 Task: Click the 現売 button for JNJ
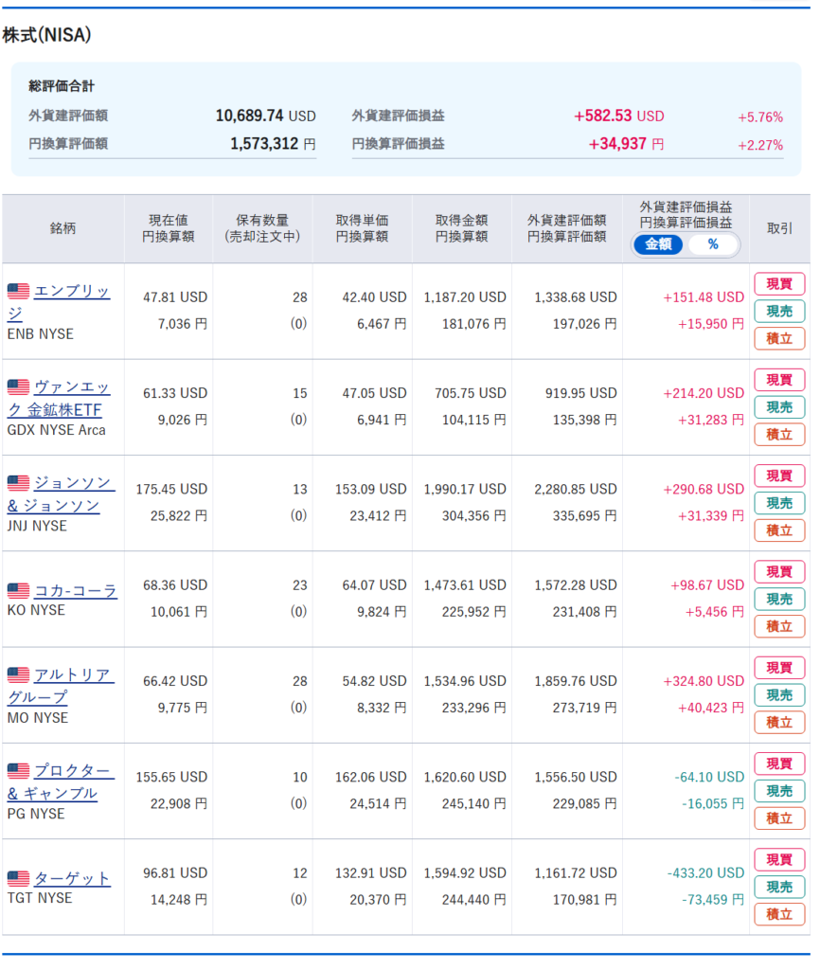779,503
